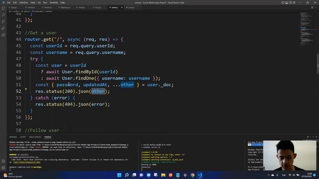Close the bottom panel

[x=316, y=137]
